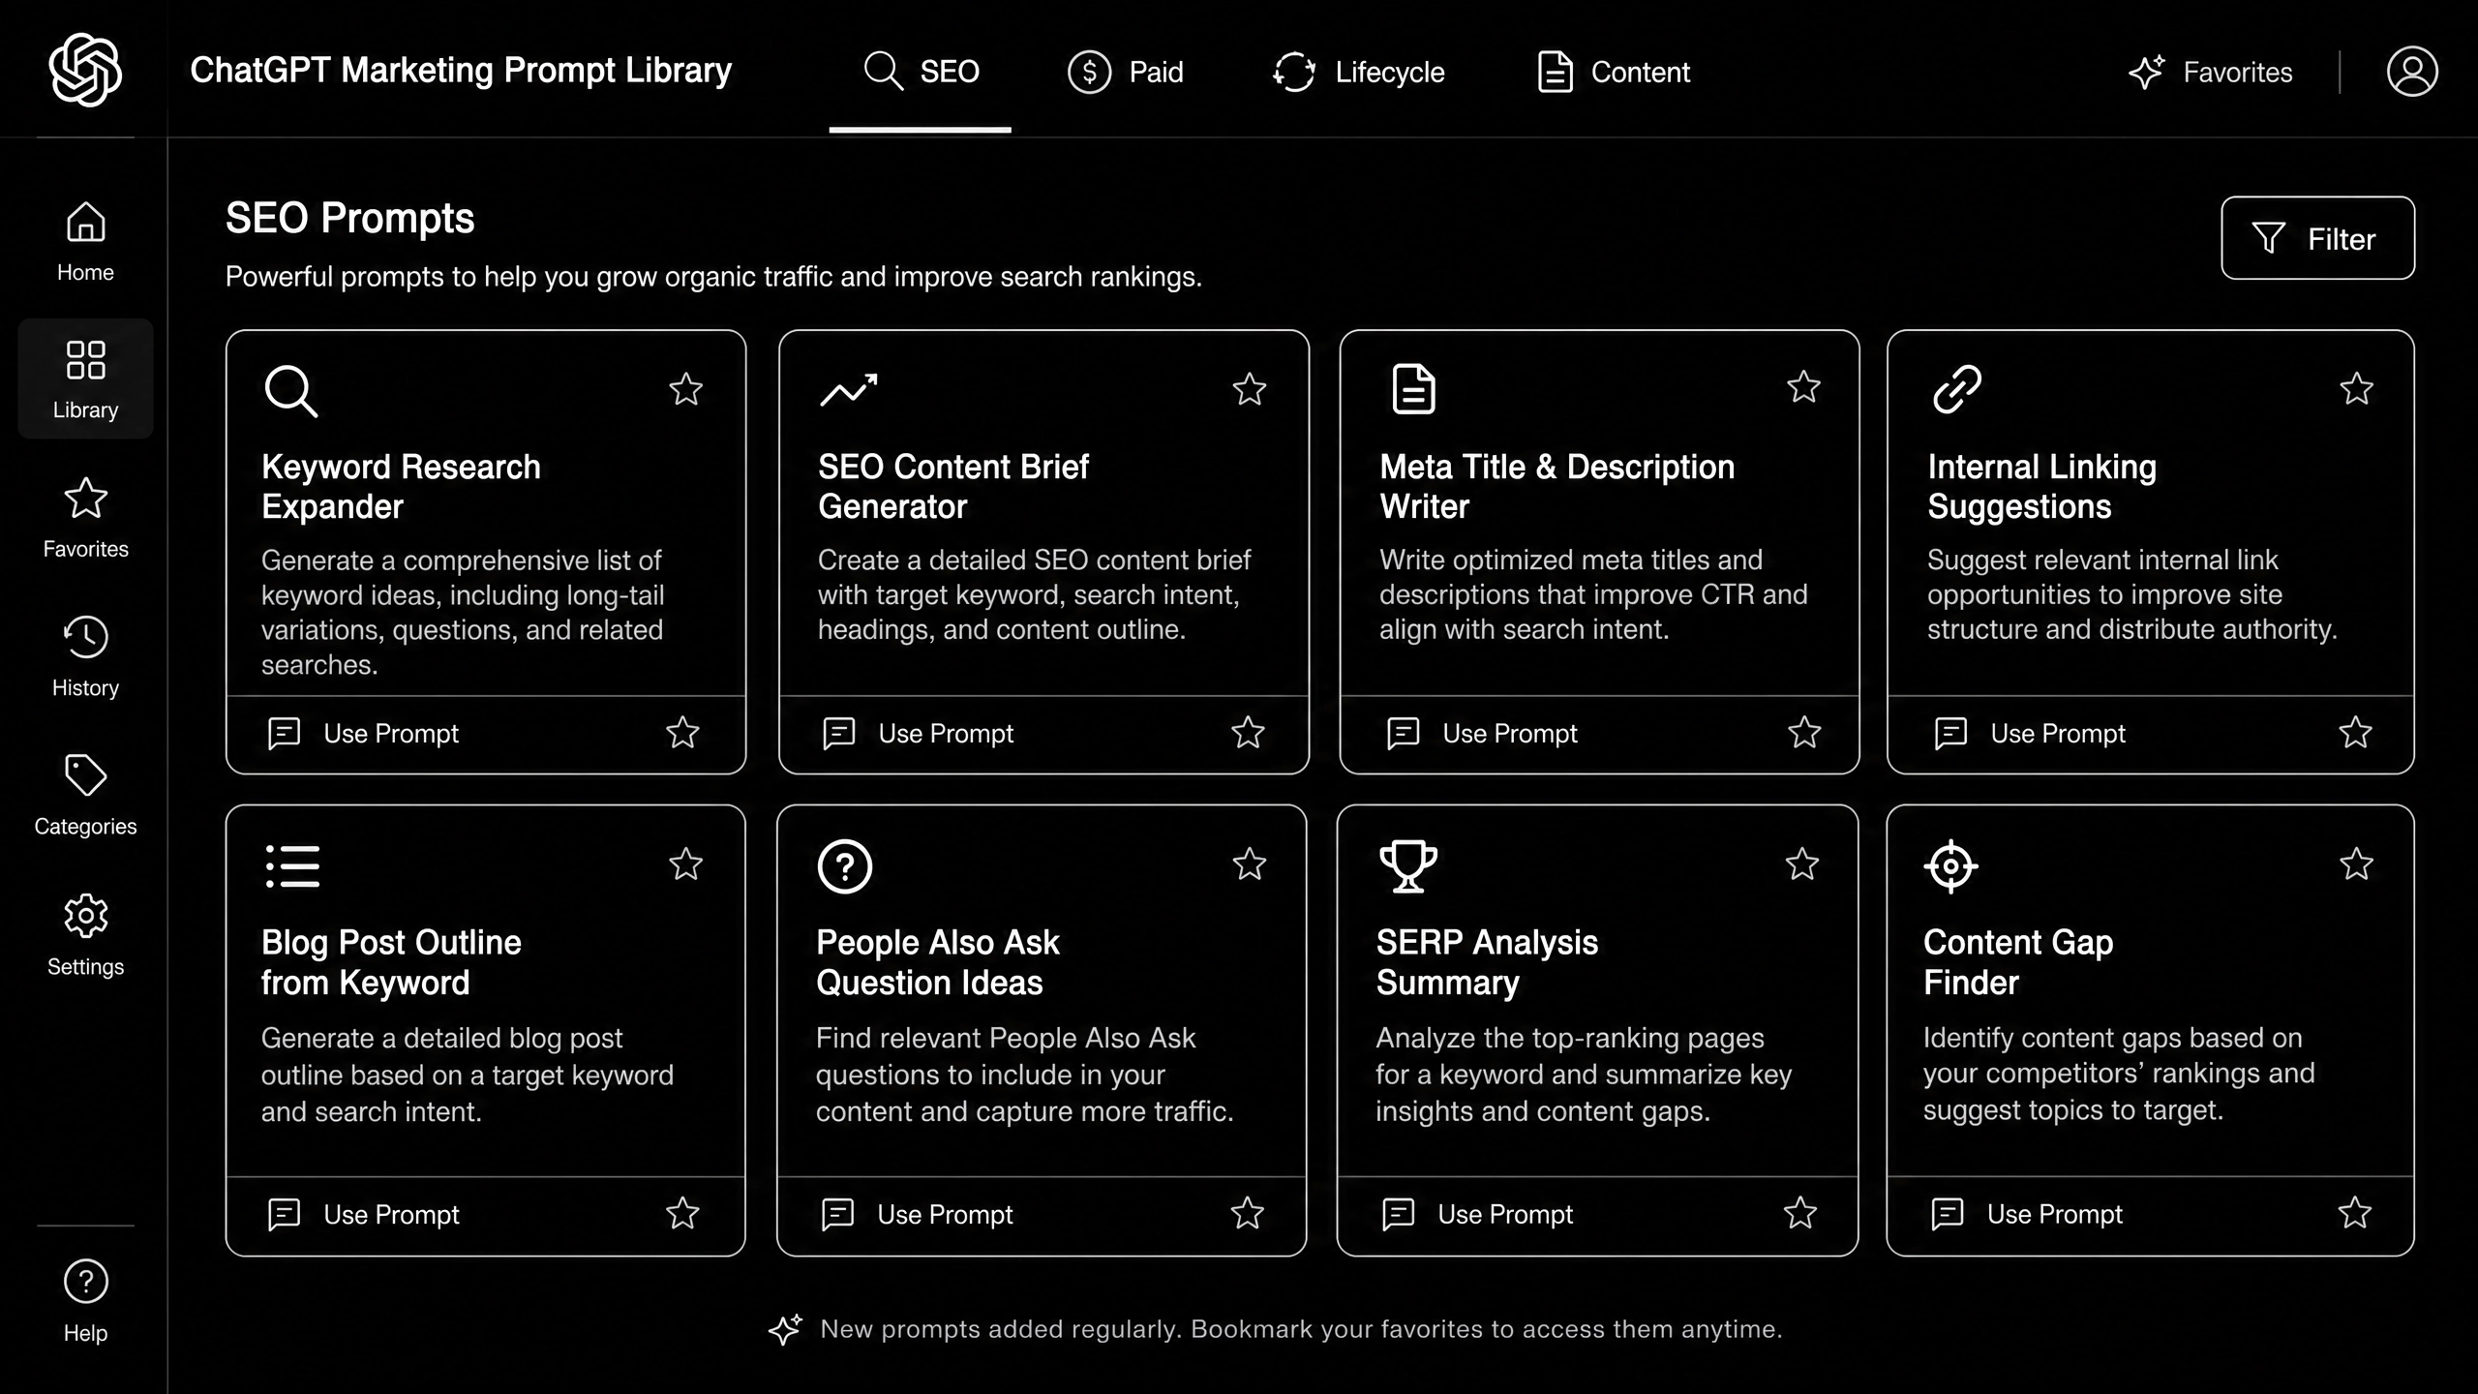The width and height of the screenshot is (2478, 1394).
Task: Switch to the Content tab
Action: [x=1614, y=72]
